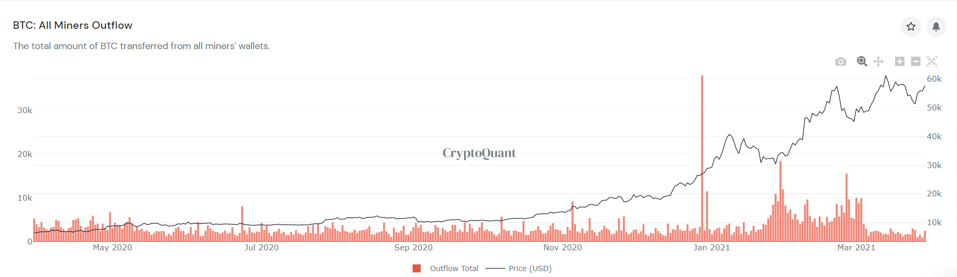Click the black Price line legend marker
Viewport: 957px width, 277px height.
(x=495, y=268)
